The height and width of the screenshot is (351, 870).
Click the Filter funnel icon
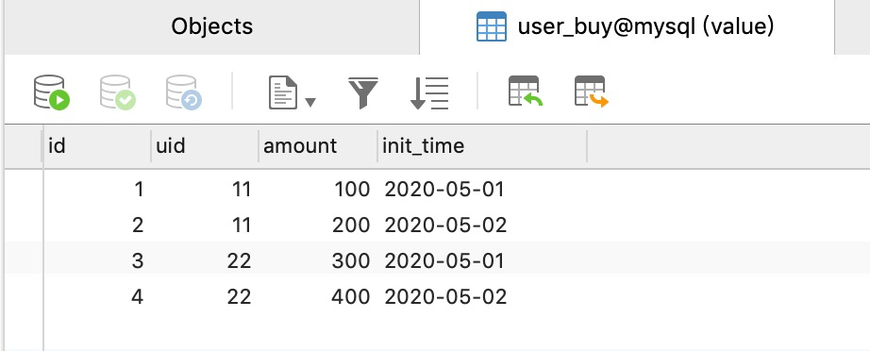coord(363,92)
